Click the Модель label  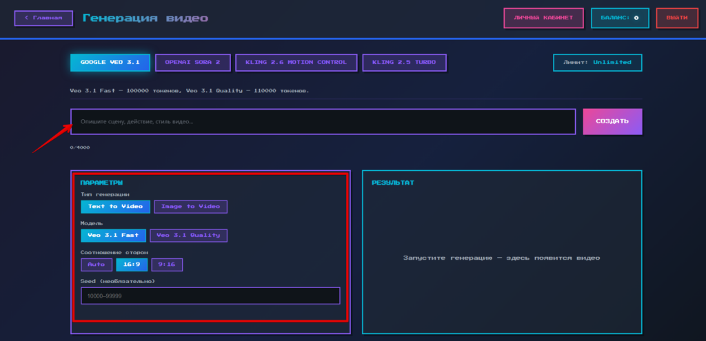[x=92, y=223]
